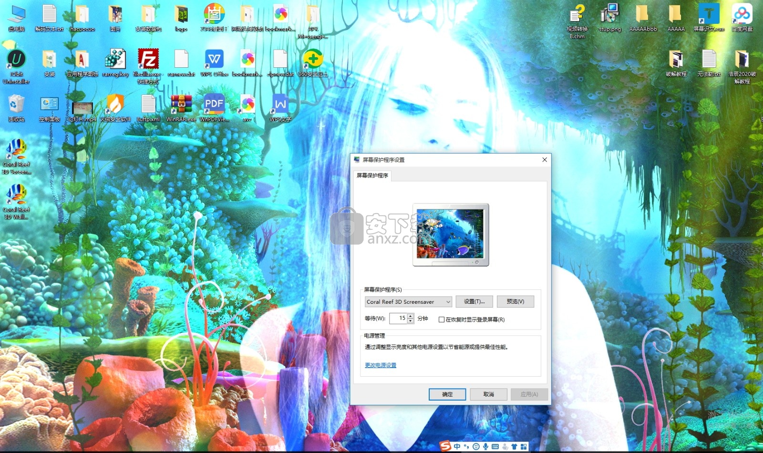Select the 应用程序图标 folder
Screen dimensions: 763x453
pos(82,63)
